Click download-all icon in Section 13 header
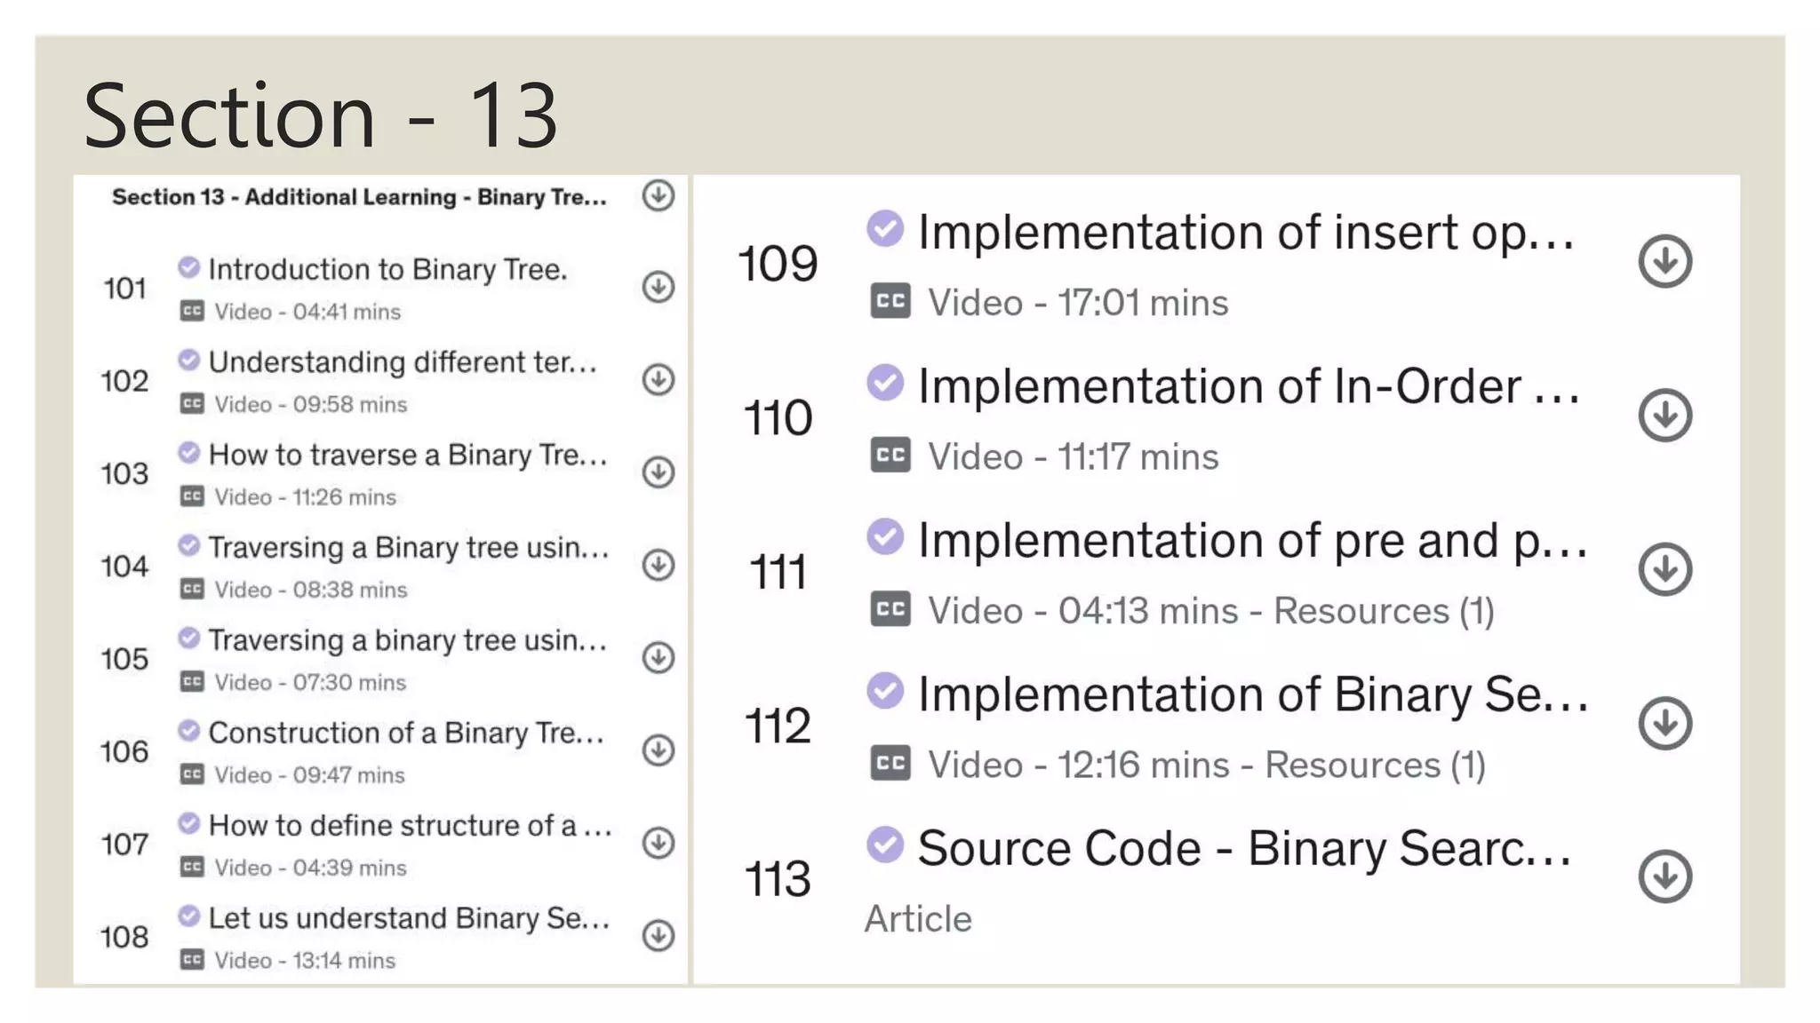Screen dimensions: 1820x1023 (658, 195)
